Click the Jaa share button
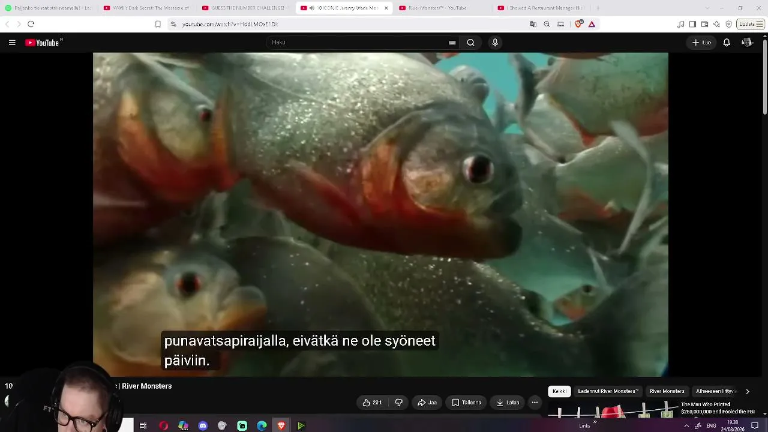768x432 pixels. 427,403
